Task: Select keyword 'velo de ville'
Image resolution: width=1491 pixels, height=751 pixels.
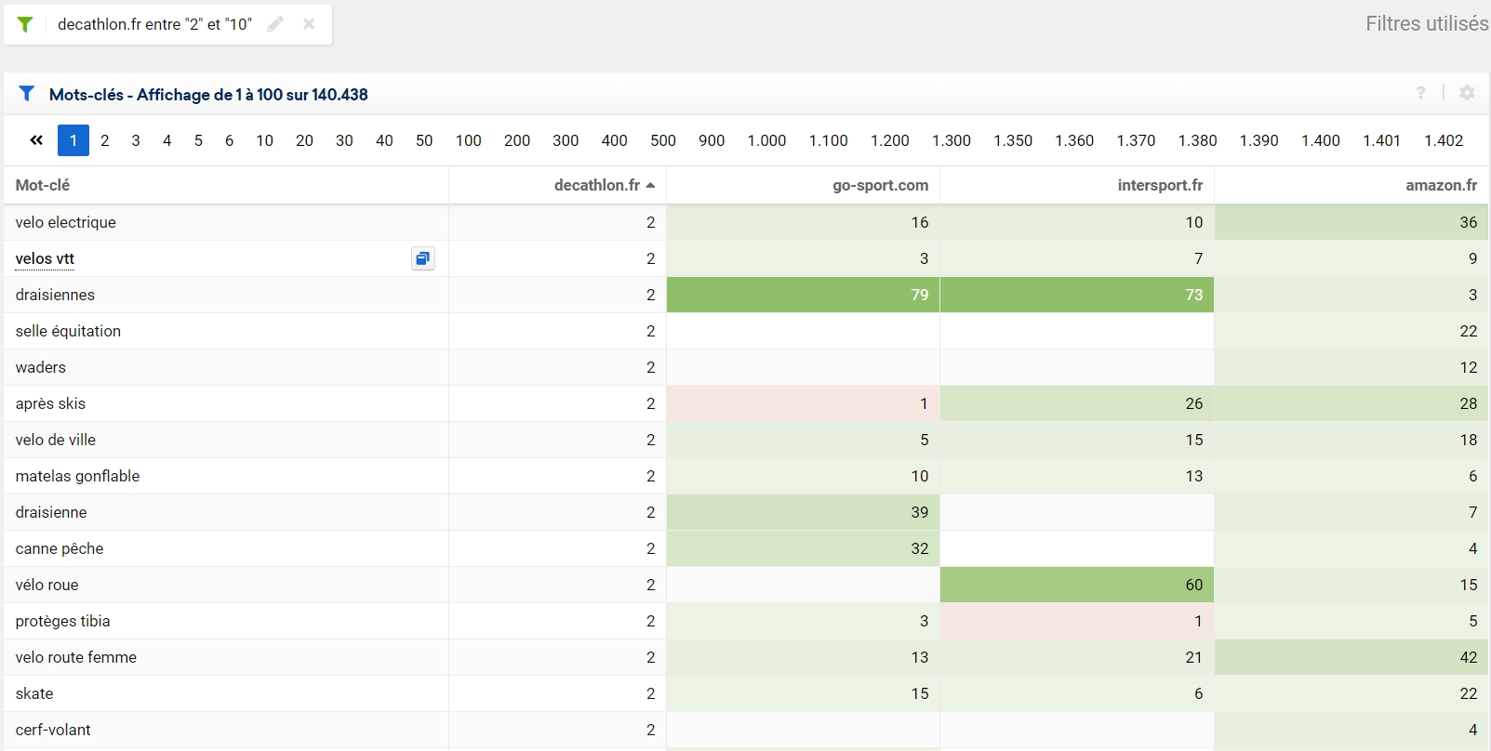Action: tap(56, 440)
